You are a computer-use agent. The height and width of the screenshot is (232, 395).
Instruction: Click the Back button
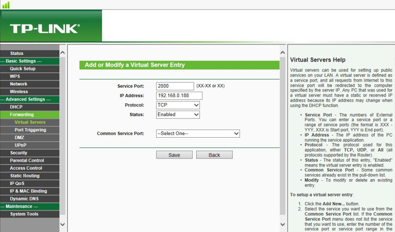[x=214, y=155]
